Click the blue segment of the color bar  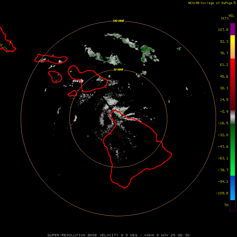coord(233,188)
